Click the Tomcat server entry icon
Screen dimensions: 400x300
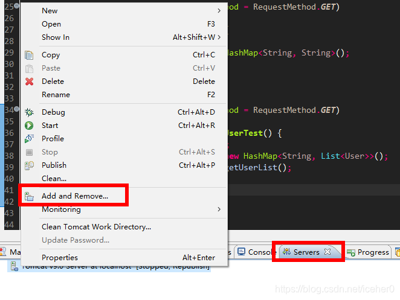tap(15, 266)
